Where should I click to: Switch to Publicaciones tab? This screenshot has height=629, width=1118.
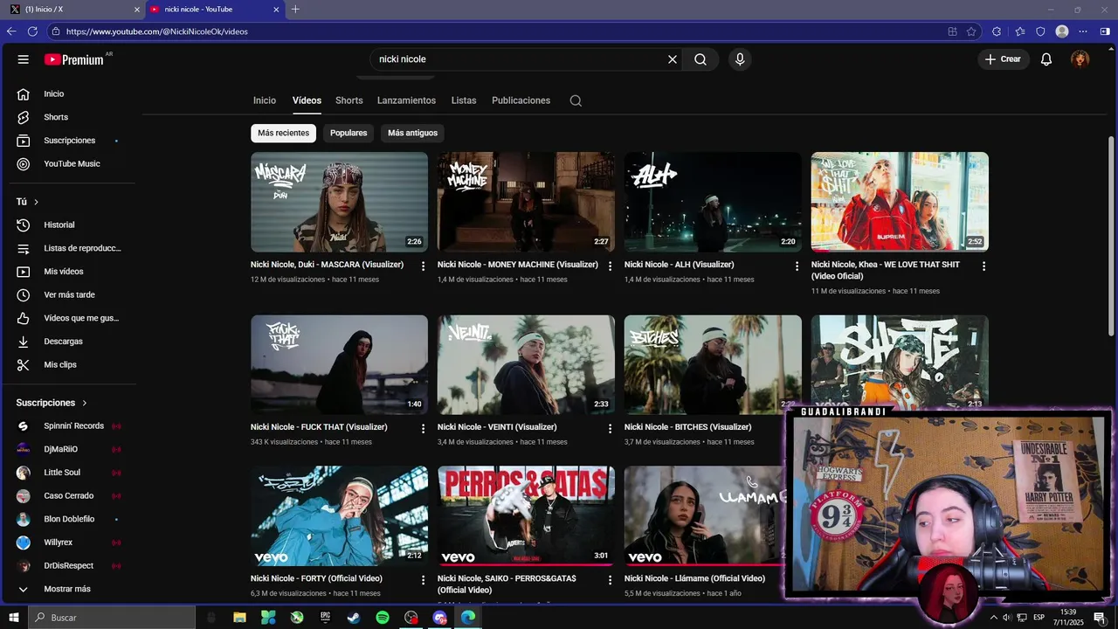tap(521, 100)
